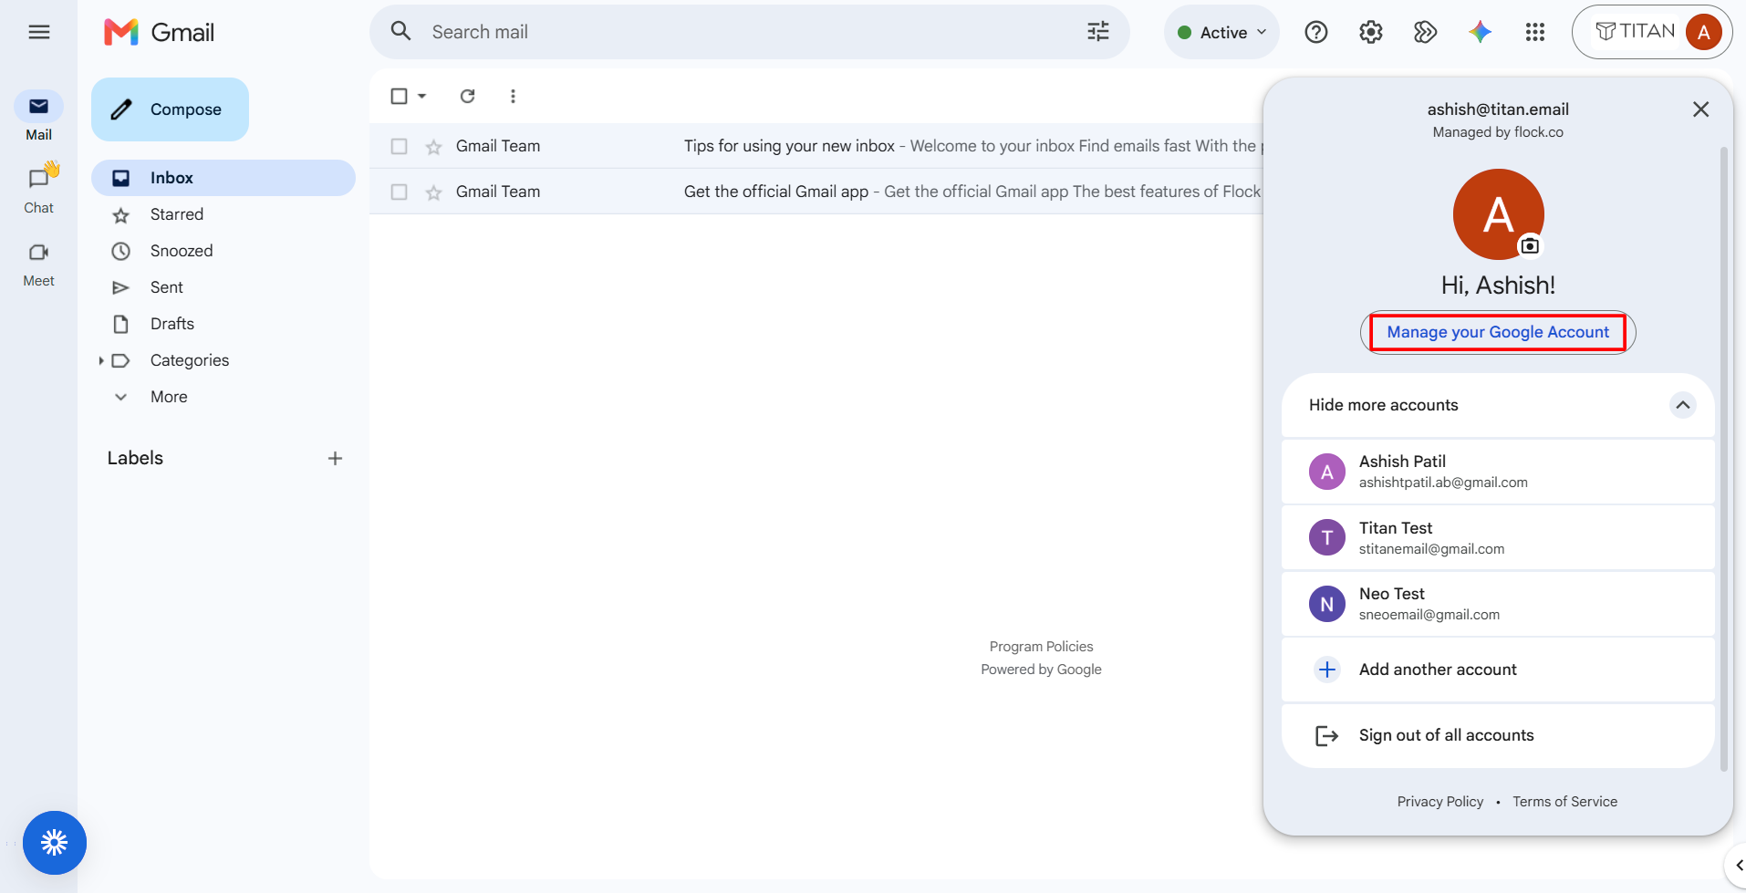Check the 'Get the official Gmail app' email
The width and height of the screenshot is (1746, 893).
click(x=399, y=192)
